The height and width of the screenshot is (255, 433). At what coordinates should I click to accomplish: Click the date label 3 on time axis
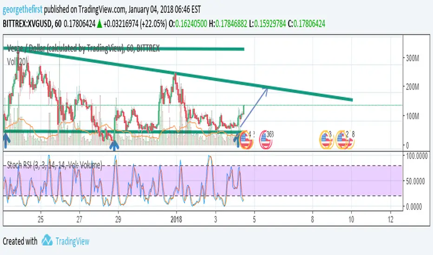click(216, 219)
